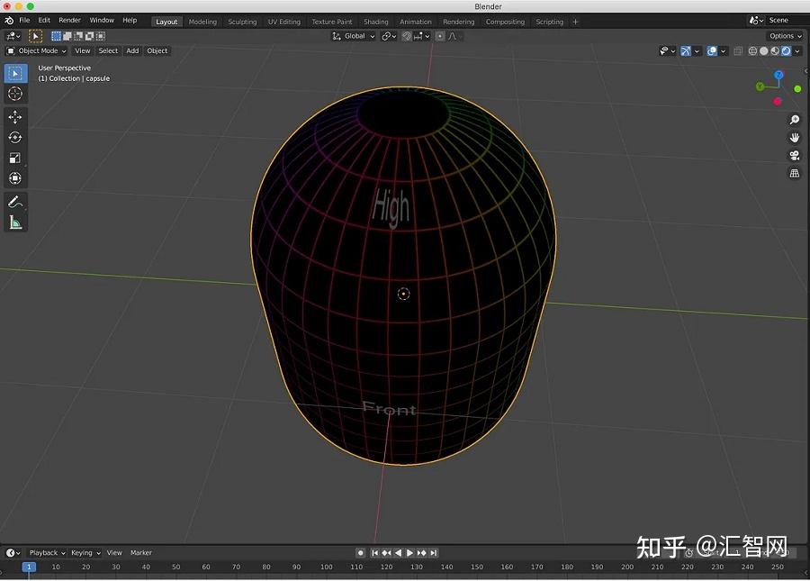Viewport: 810px width, 581px height.
Task: Click the current frame field showing 1
Action: coord(28,567)
